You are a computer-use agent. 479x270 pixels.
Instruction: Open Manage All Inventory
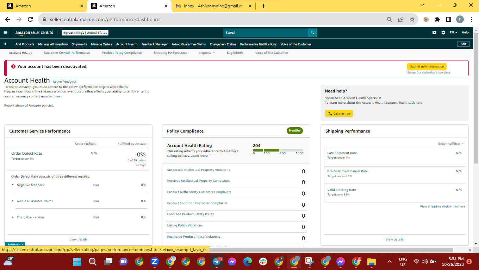53,44
